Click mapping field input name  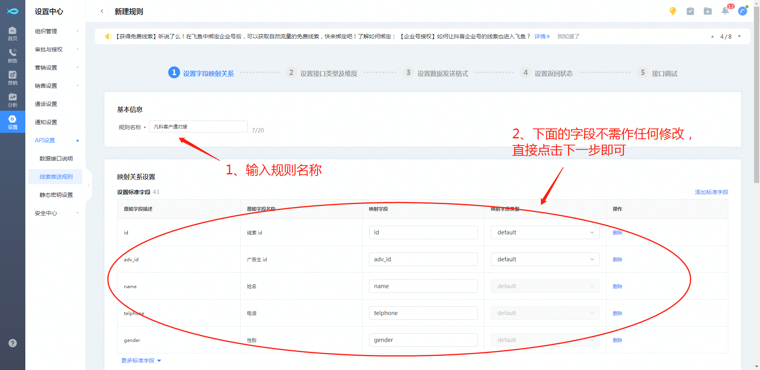(423, 286)
